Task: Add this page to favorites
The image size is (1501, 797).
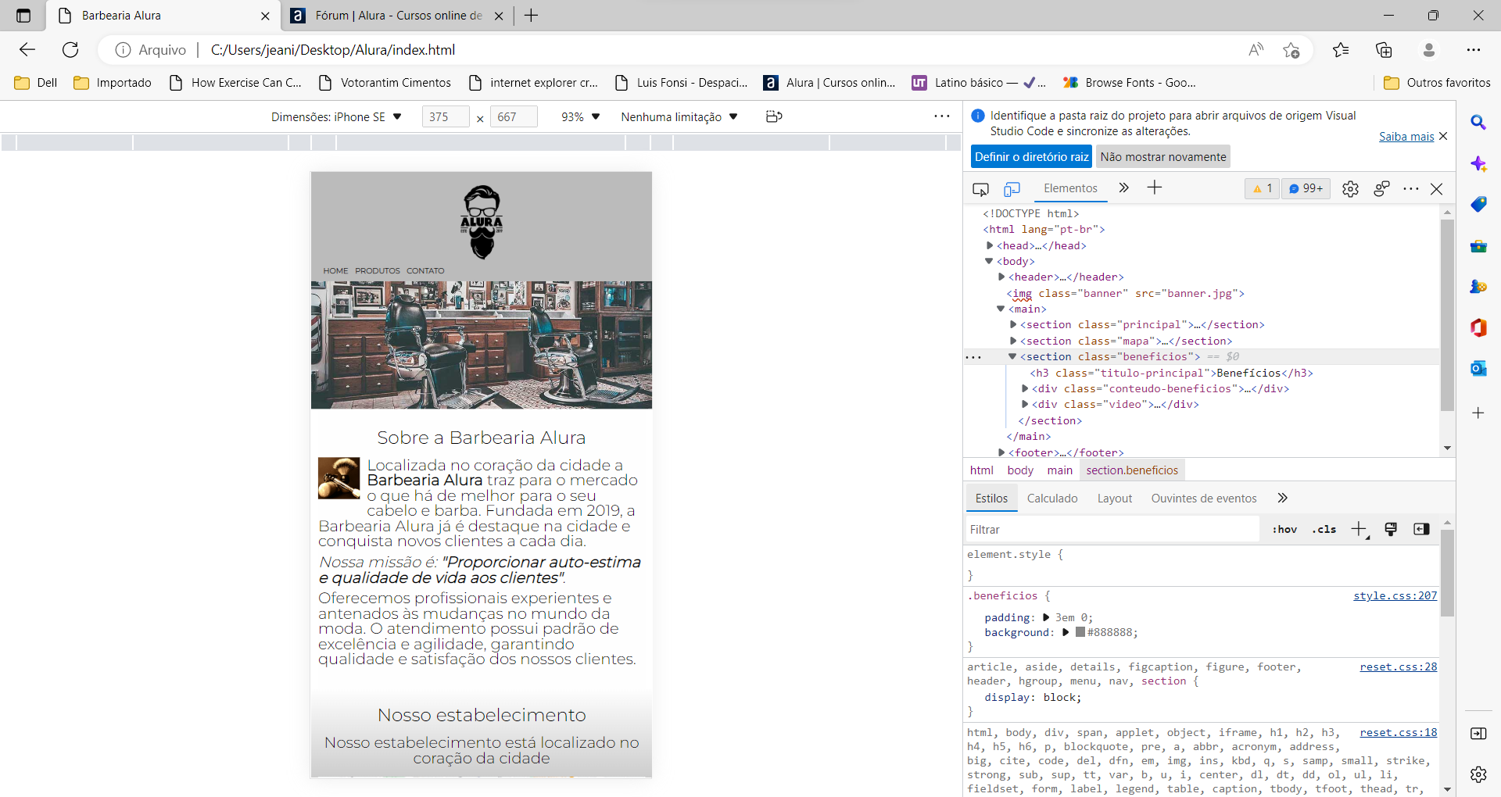Action: pyautogui.click(x=1291, y=50)
